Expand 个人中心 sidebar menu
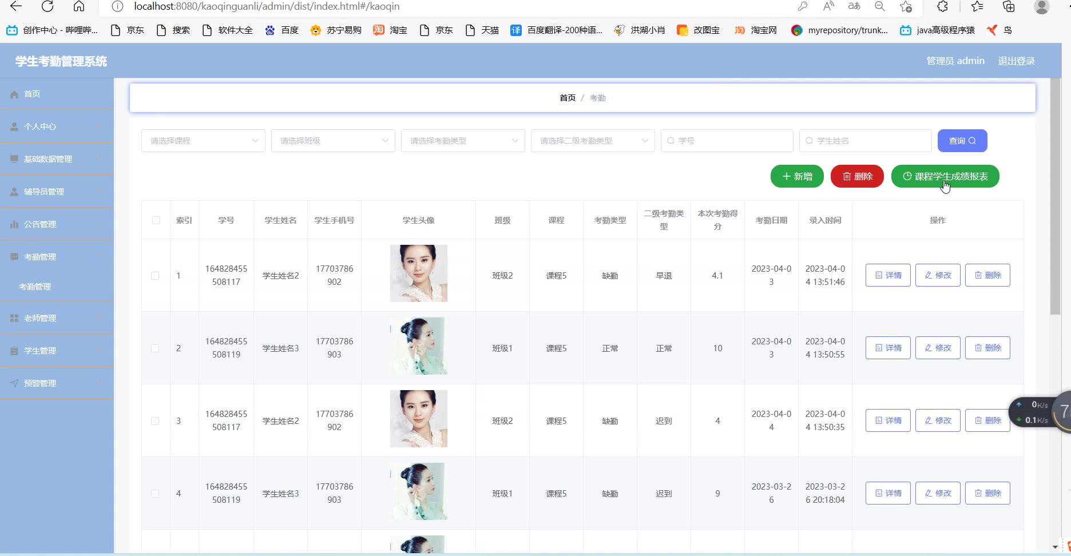1071x556 pixels. click(x=57, y=126)
